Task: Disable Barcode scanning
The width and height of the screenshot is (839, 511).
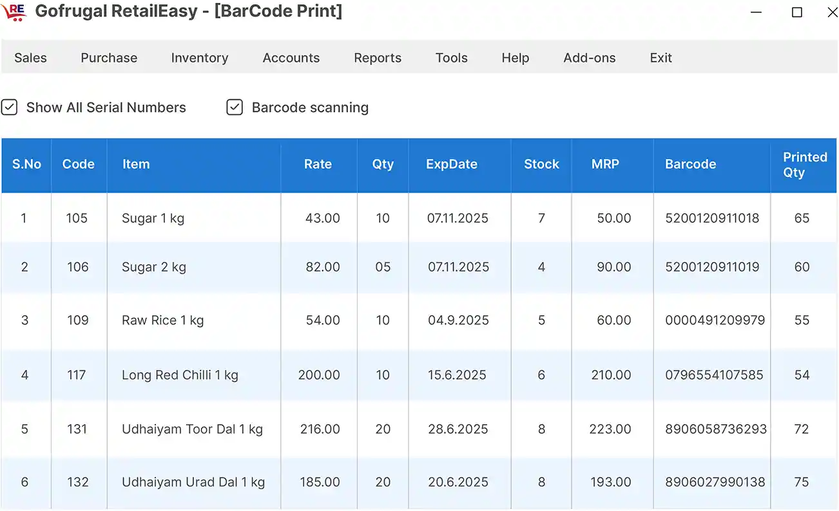Action: click(x=235, y=107)
